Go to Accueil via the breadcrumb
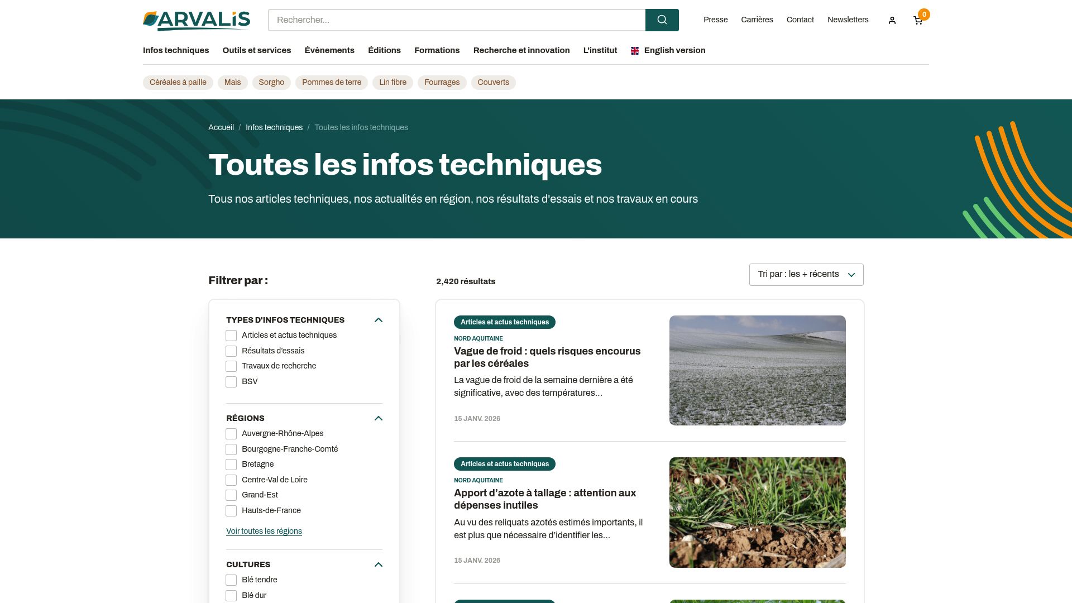This screenshot has height=603, width=1072. pos(221,127)
